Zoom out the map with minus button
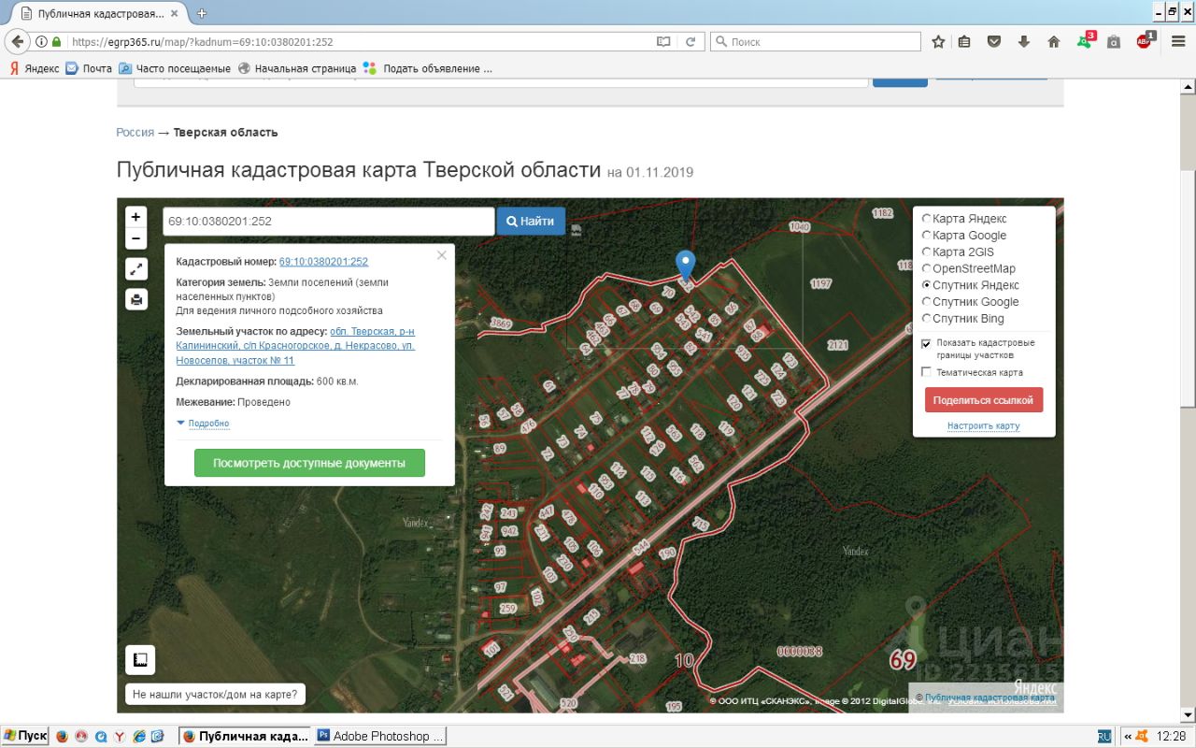Viewport: 1196px width, 748px height. pos(135,238)
